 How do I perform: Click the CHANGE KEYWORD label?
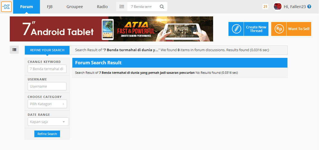tap(44, 62)
